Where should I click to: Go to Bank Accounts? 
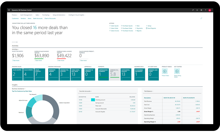pyautogui.click(x=38, y=18)
